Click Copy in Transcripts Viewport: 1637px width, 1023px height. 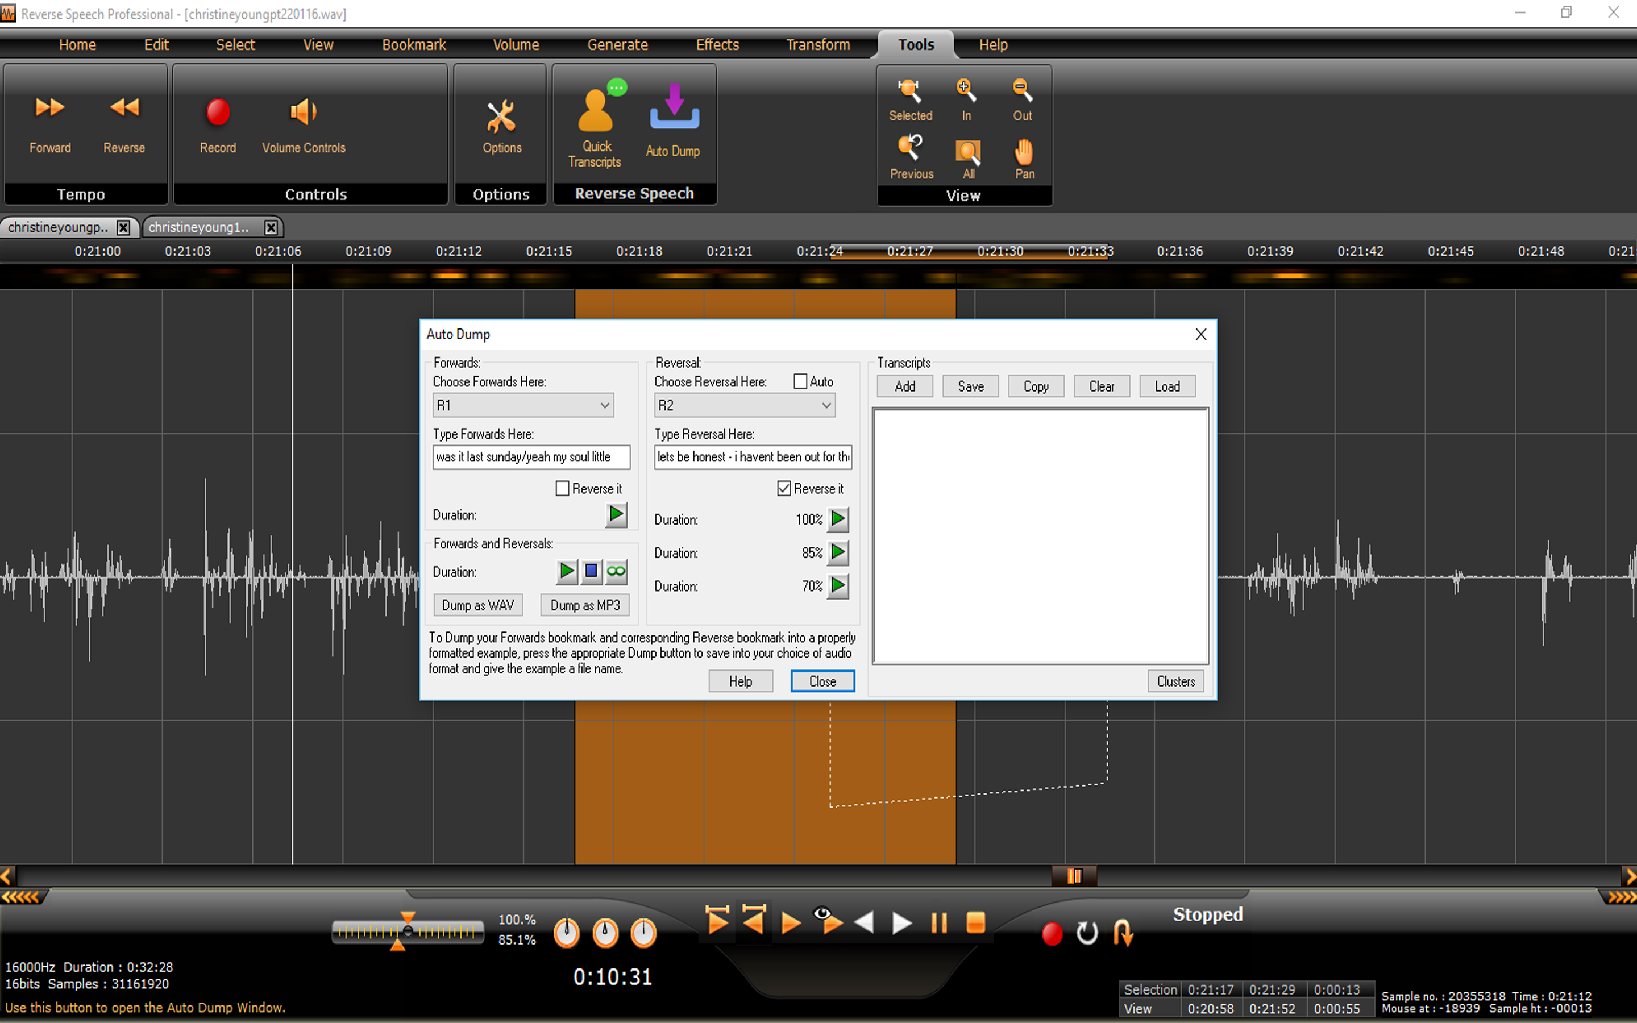pyautogui.click(x=1036, y=386)
